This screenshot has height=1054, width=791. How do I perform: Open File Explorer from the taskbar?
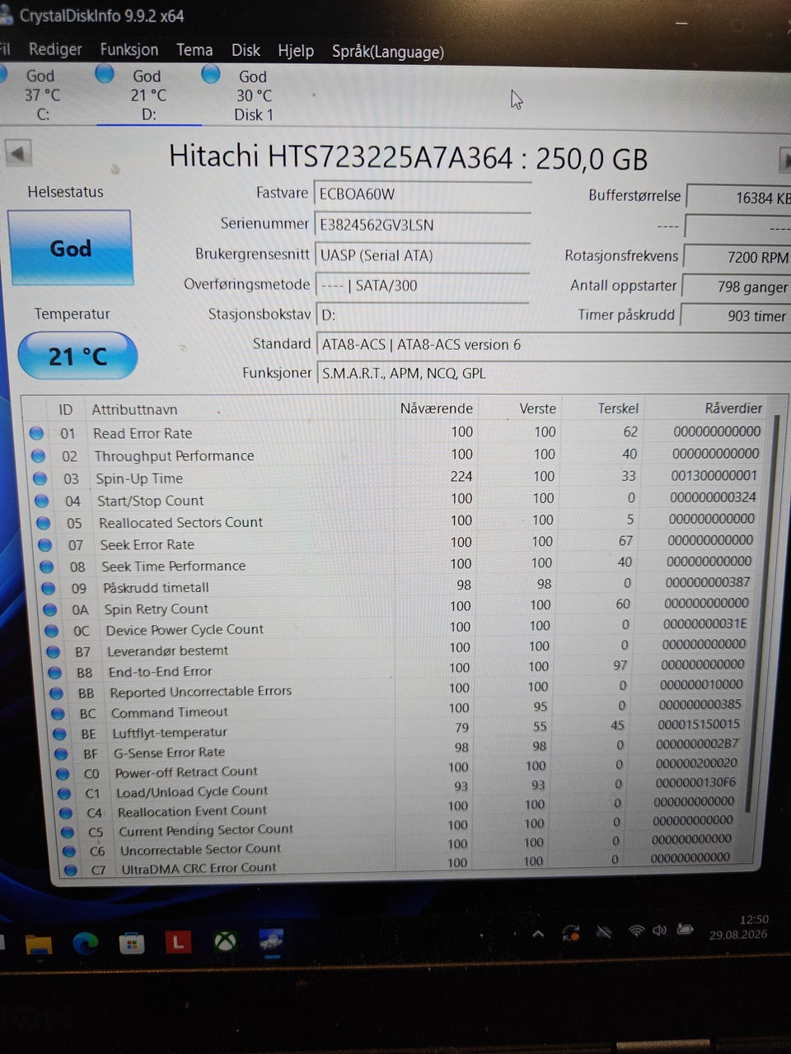coord(38,943)
